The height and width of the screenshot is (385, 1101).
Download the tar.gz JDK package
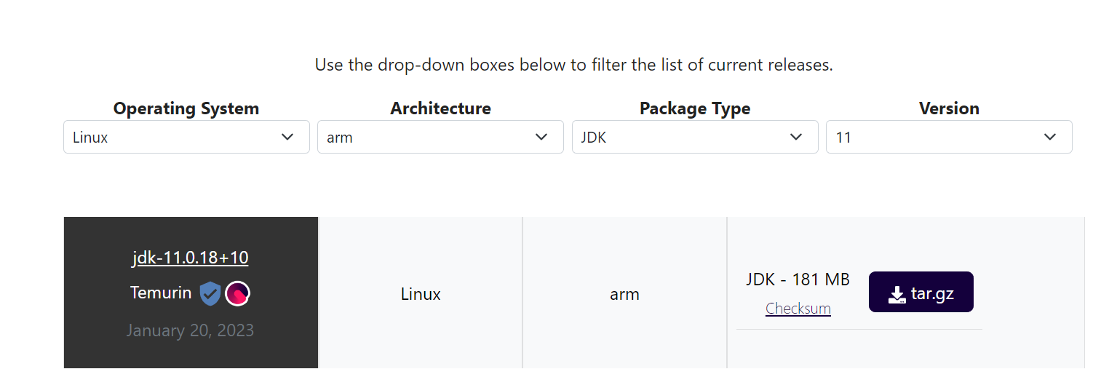(921, 292)
